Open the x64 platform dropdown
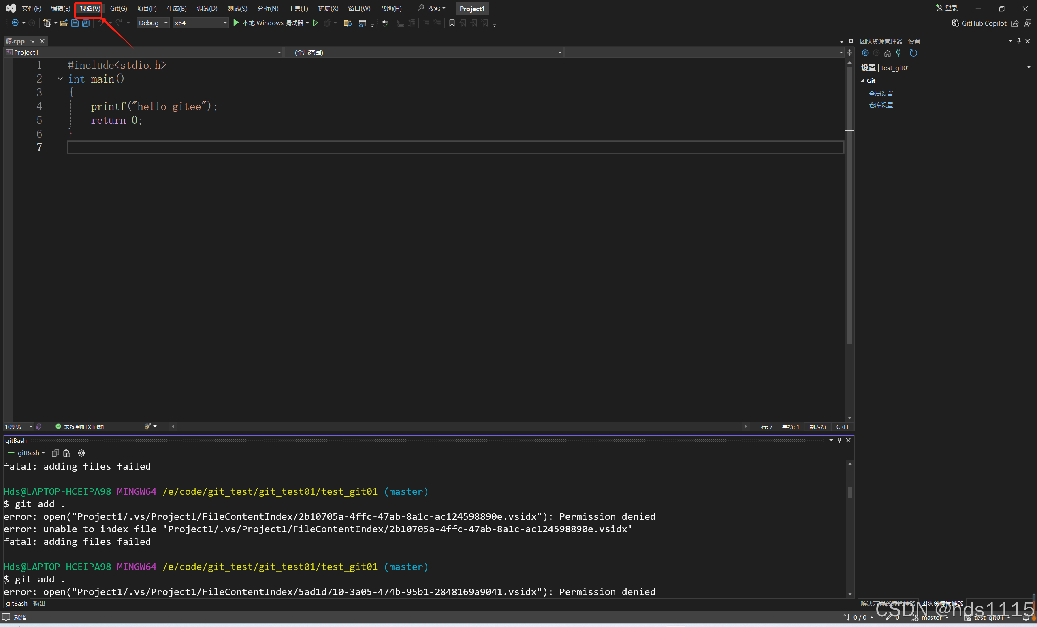The height and width of the screenshot is (627, 1037). tap(225, 23)
